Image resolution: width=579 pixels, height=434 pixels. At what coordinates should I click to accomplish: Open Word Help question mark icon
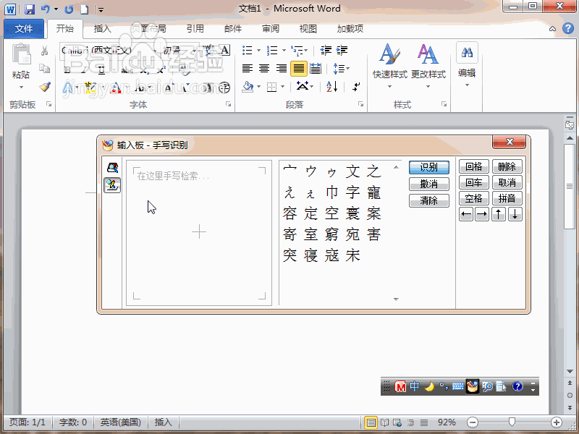(568, 28)
